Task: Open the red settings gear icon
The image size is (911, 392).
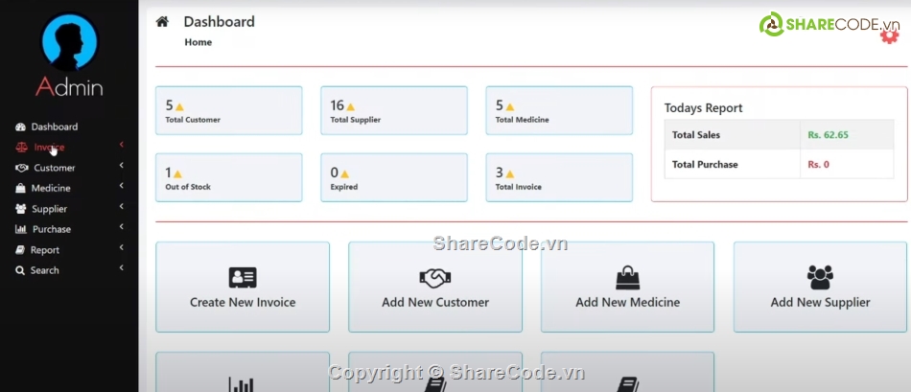Action: (889, 35)
